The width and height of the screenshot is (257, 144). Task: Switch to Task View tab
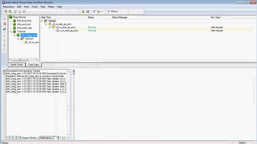point(33,65)
